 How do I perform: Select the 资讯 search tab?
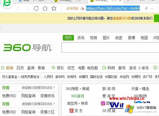click(x=81, y=38)
